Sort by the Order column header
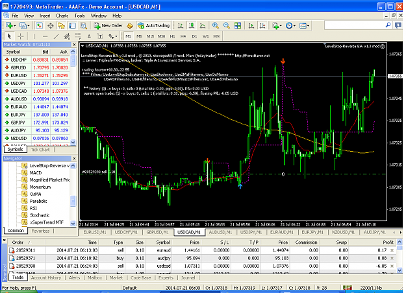The height and width of the screenshot is (293, 406). (18, 242)
